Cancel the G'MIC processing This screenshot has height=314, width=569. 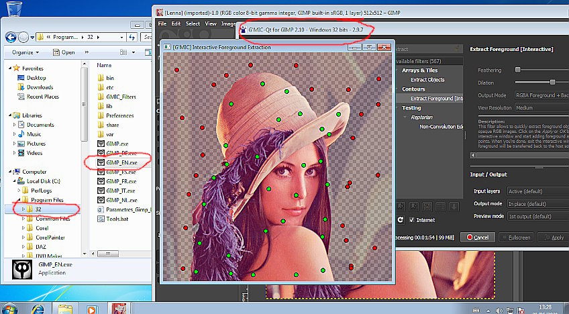pyautogui.click(x=478, y=238)
